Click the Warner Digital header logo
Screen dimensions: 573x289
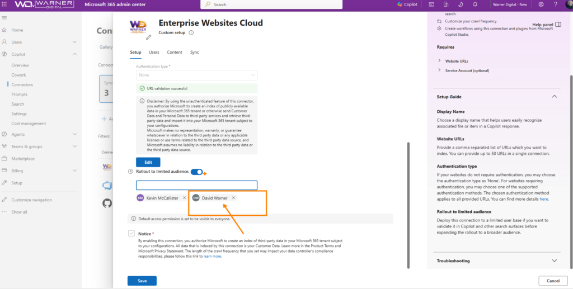point(44,4)
